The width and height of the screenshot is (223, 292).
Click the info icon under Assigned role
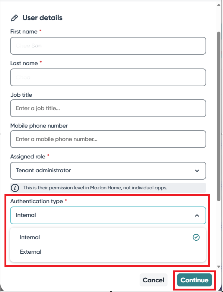(15, 188)
